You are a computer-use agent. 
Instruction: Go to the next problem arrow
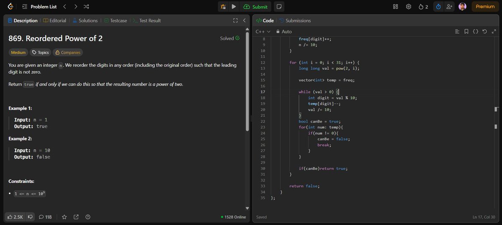tap(75, 7)
